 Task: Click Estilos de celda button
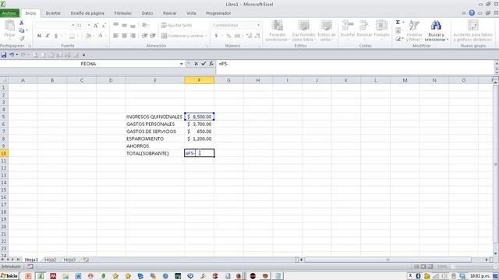click(327, 31)
